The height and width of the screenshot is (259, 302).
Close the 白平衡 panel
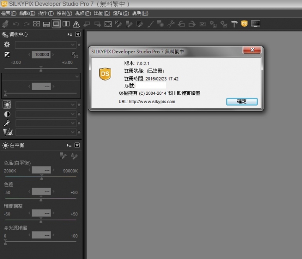click(77, 145)
